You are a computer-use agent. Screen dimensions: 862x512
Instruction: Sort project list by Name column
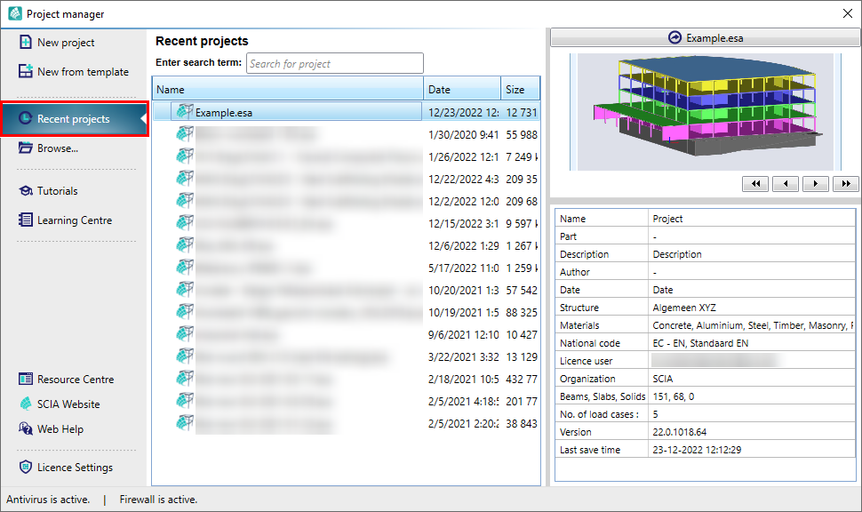pos(288,90)
